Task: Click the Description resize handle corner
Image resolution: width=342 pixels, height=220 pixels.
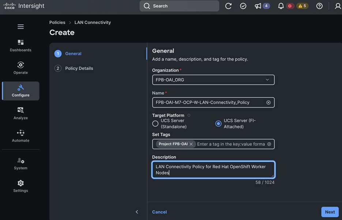Action: [x=273, y=175]
